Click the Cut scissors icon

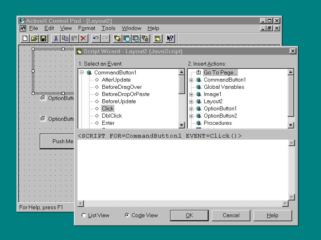(56, 38)
